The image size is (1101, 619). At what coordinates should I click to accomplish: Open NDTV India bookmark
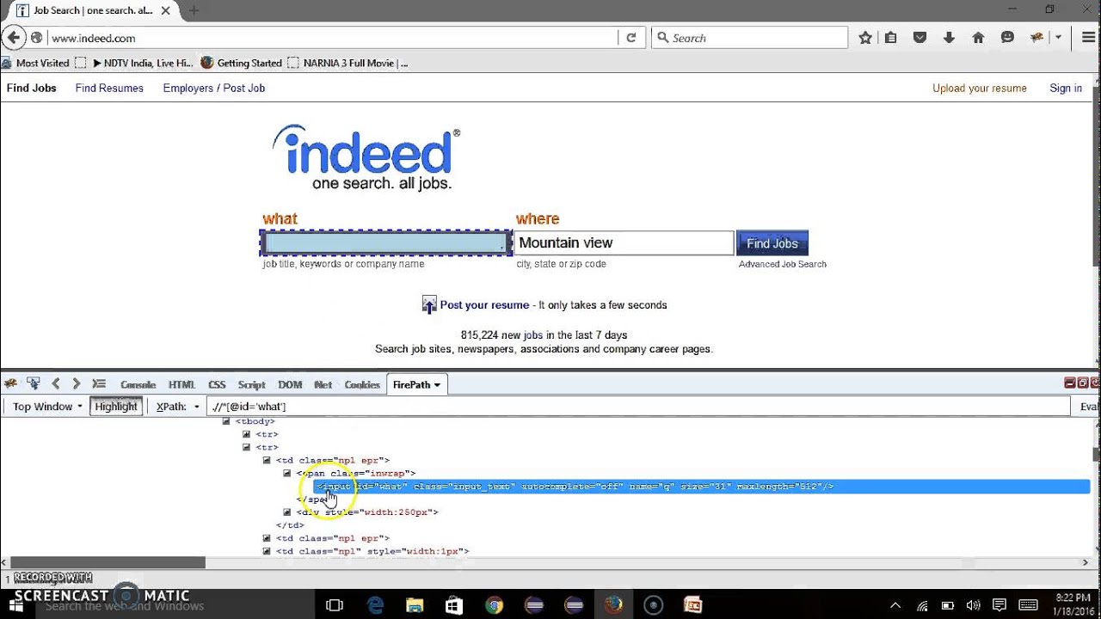(x=143, y=63)
